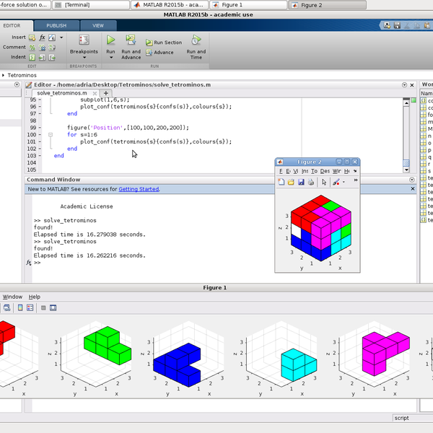433x433 pixels.
Task: Open the left panel actions menu
Action: pos(17,84)
